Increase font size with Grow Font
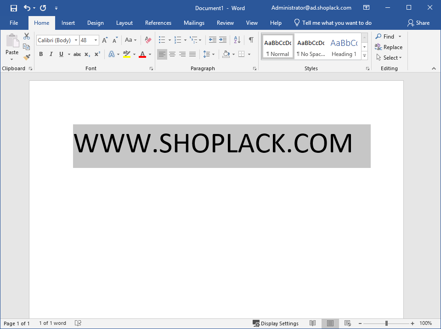Screen dimensions: 441x329 coord(105,40)
